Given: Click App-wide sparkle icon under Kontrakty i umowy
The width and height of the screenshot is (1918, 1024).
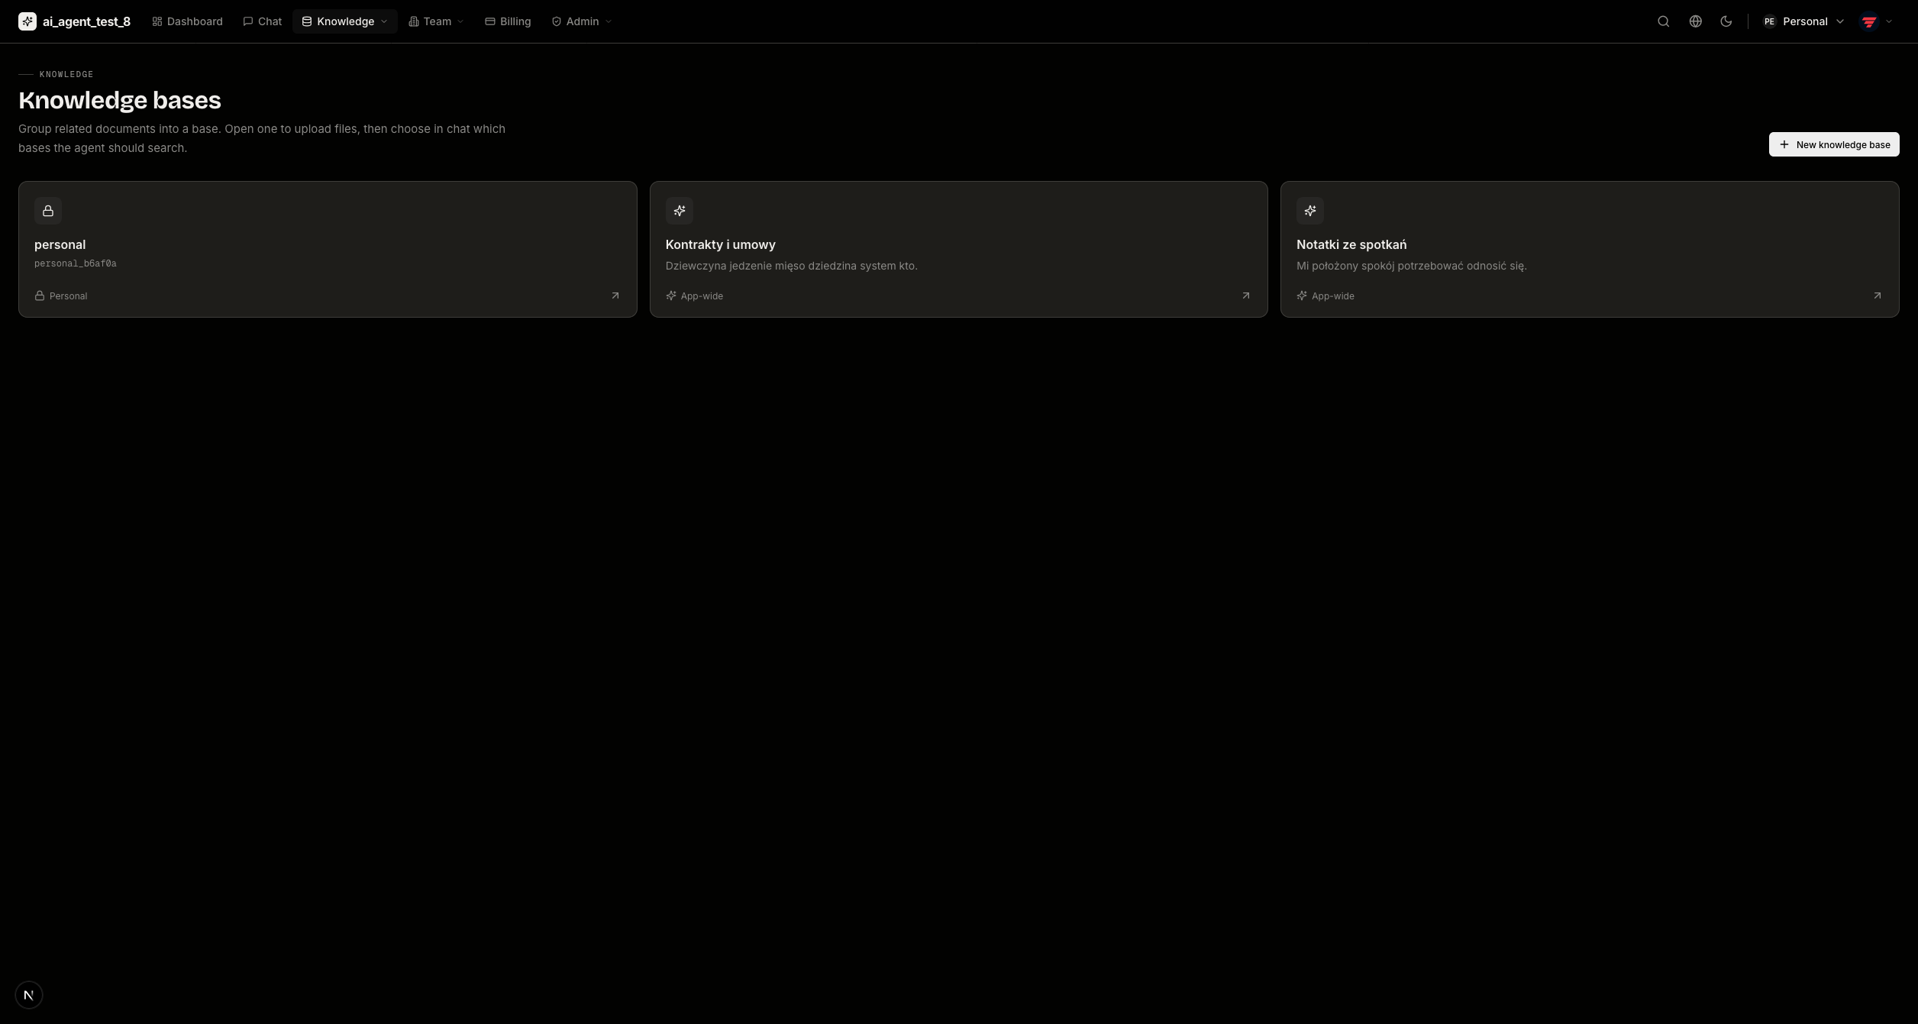Looking at the screenshot, I should 671,296.
